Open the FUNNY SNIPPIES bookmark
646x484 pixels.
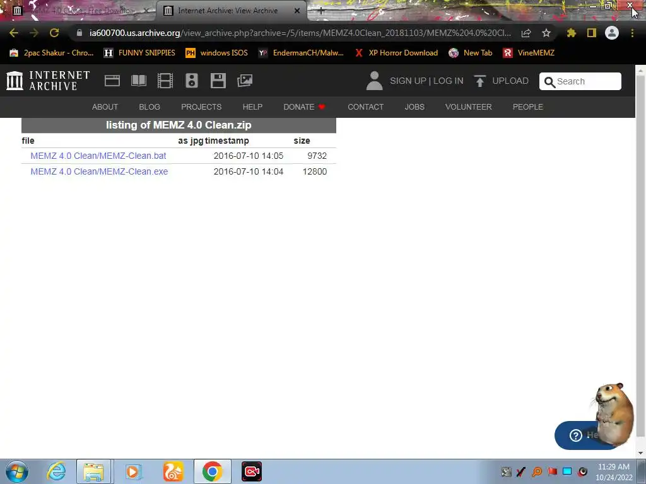coord(139,53)
